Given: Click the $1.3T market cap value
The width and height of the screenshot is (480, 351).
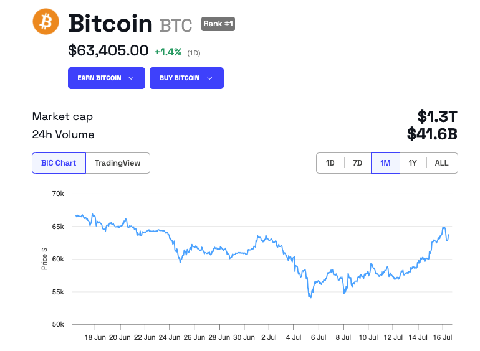Looking at the screenshot, I should 437,116.
